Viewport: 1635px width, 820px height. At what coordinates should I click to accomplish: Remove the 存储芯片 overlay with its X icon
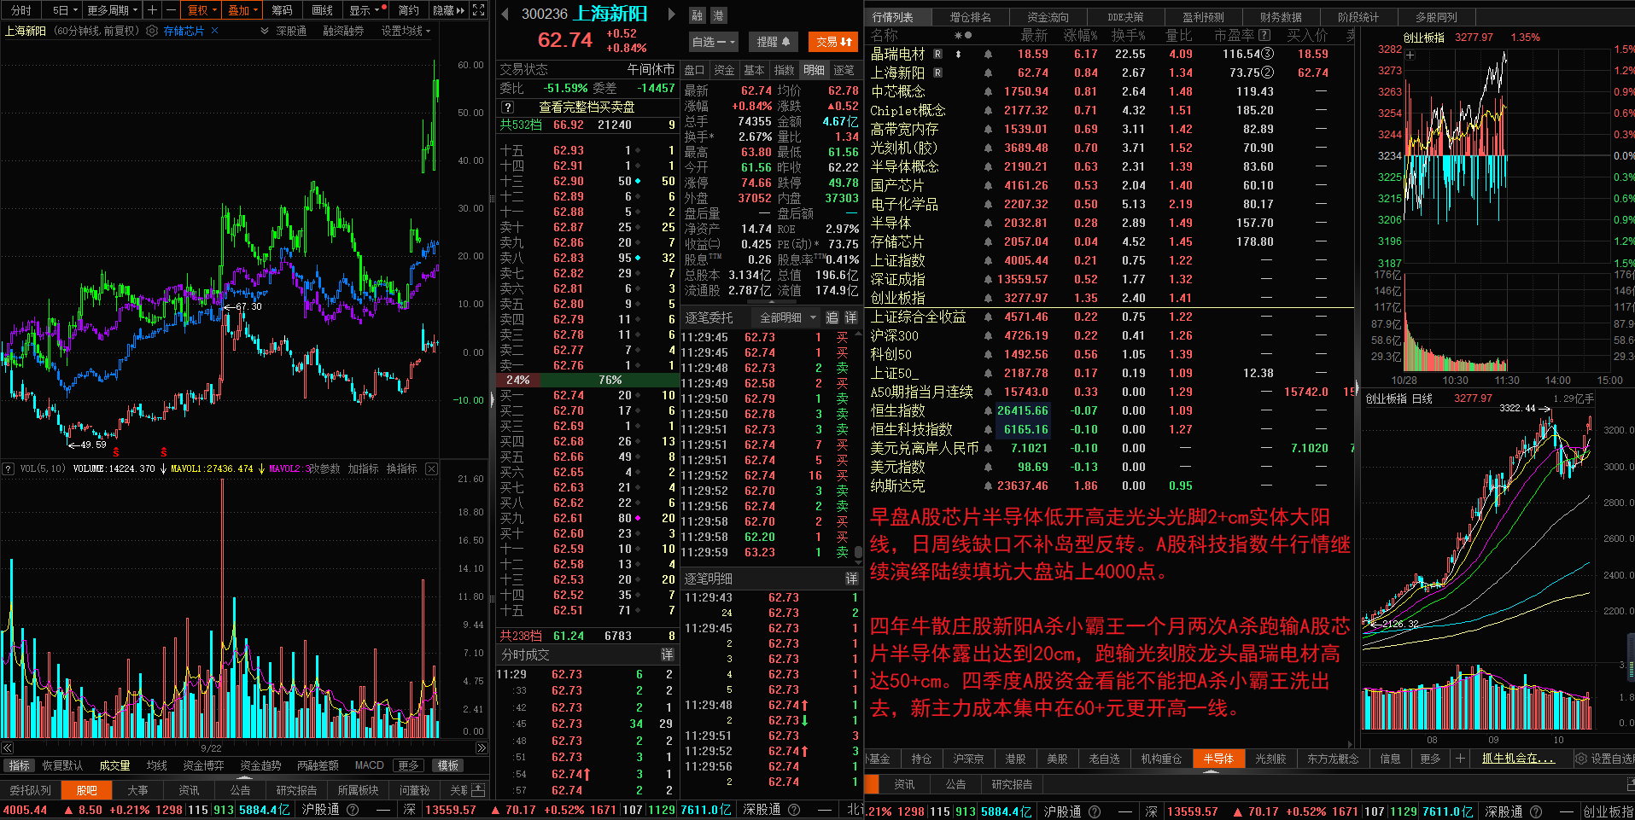pyautogui.click(x=215, y=31)
